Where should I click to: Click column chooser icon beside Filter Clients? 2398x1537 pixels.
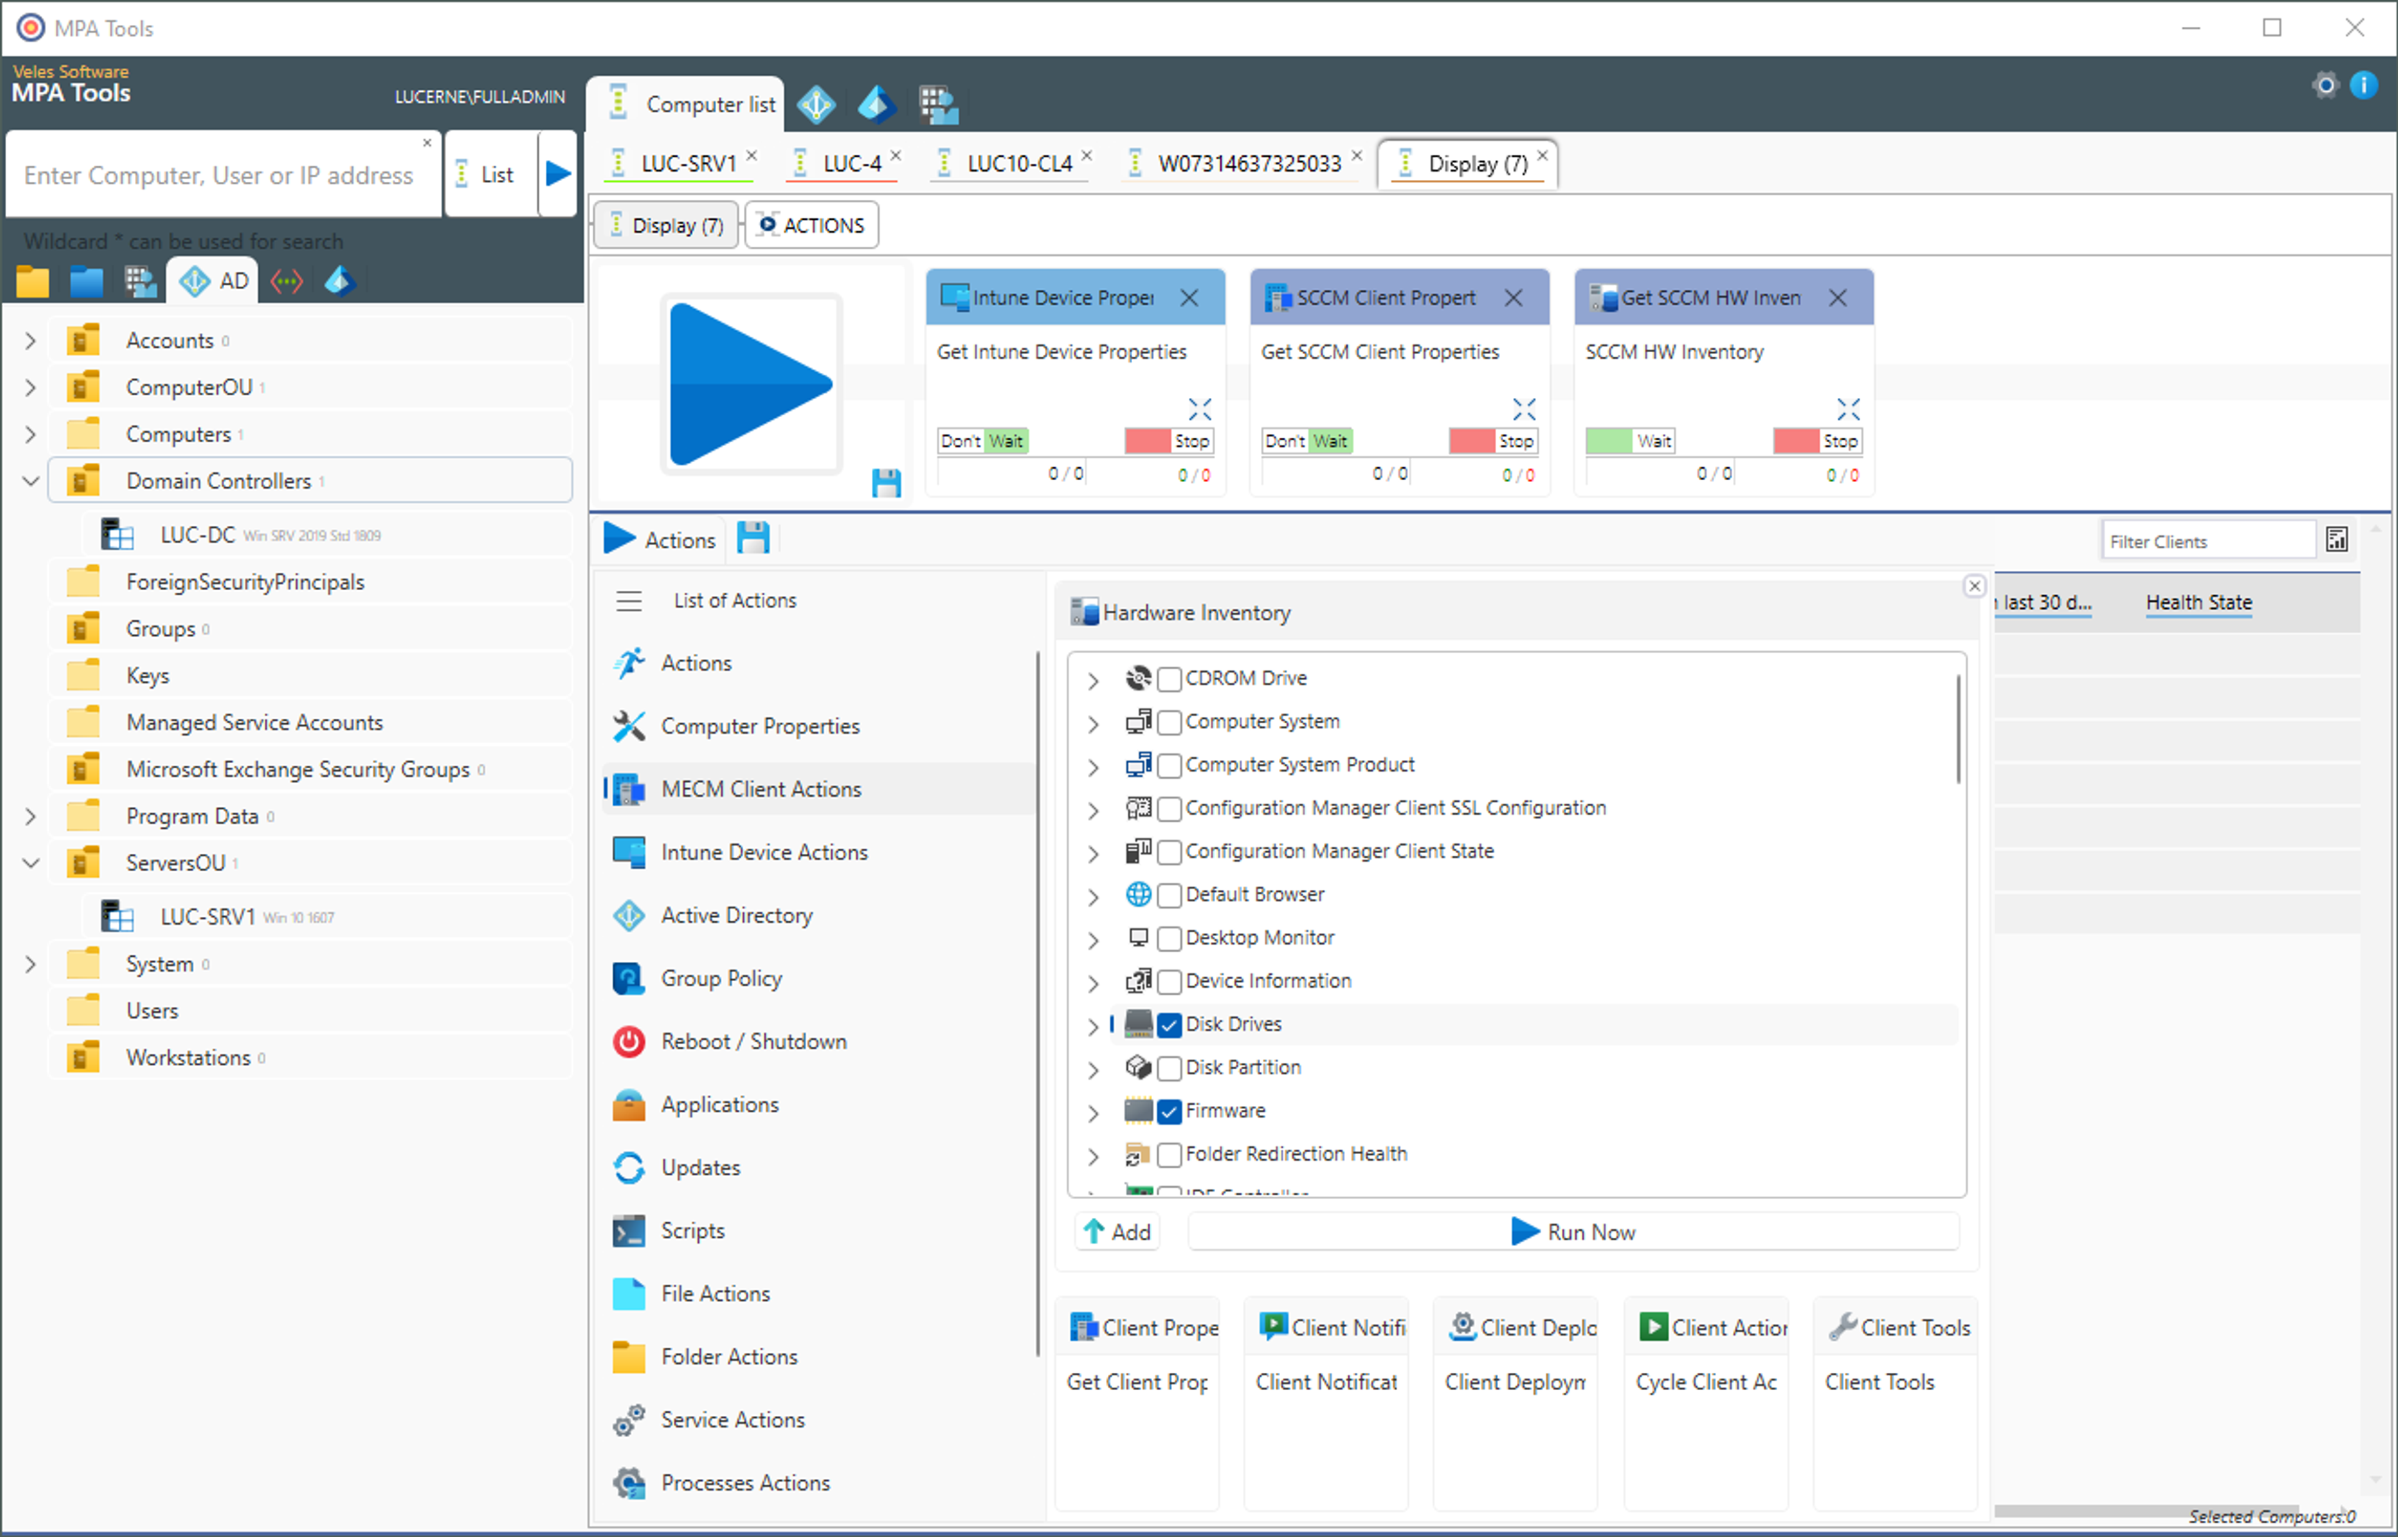tap(2336, 540)
